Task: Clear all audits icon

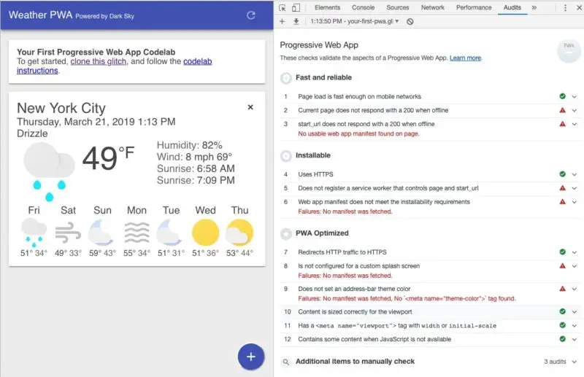Action: click(x=410, y=22)
